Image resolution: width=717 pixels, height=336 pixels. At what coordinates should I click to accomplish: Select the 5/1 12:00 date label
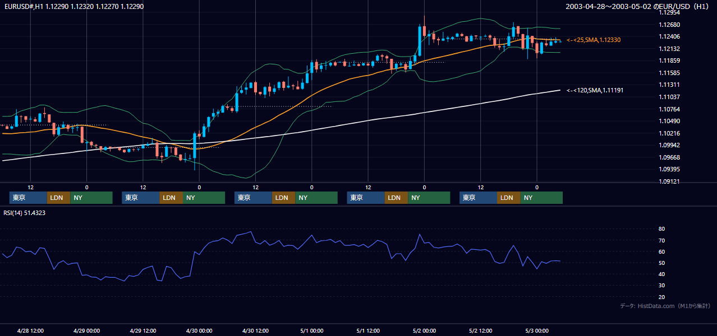pos(368,331)
